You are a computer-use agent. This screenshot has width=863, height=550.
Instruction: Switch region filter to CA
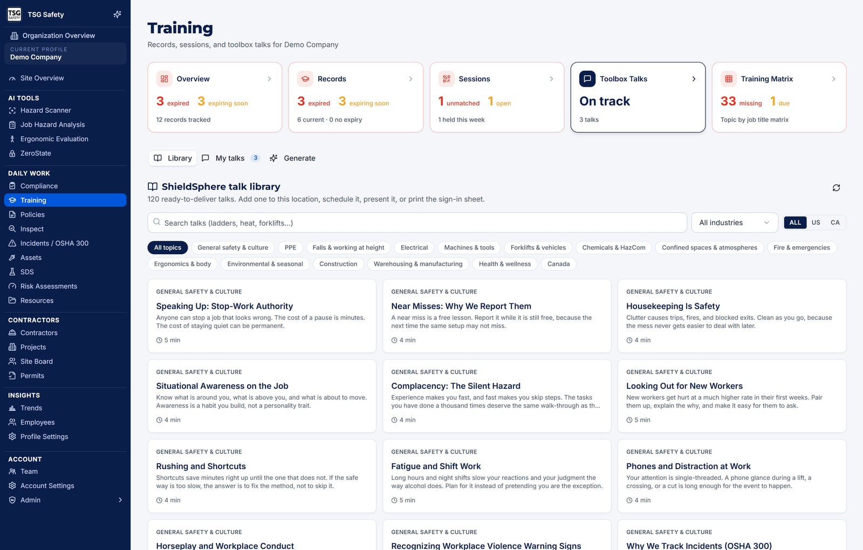(x=835, y=222)
